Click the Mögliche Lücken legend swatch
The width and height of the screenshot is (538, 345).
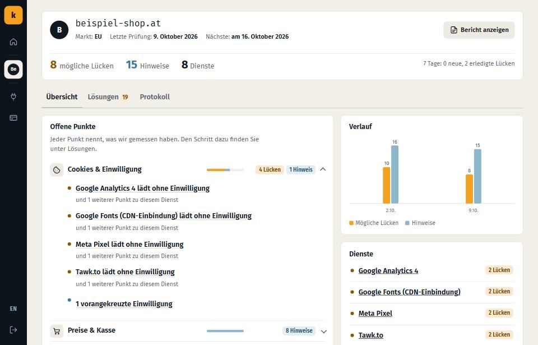[x=351, y=223]
